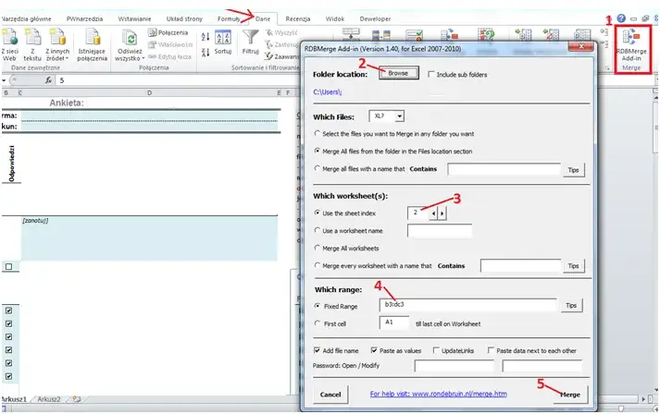This screenshot has height=414, width=660.
Task: Open 'Istniejące połączenia' connections icon
Action: [93, 43]
